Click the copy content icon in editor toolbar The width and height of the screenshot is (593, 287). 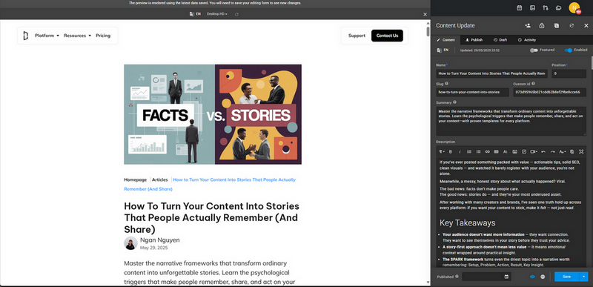click(x=572, y=151)
